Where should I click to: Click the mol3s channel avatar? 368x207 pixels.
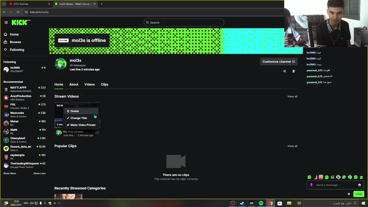pos(61,64)
